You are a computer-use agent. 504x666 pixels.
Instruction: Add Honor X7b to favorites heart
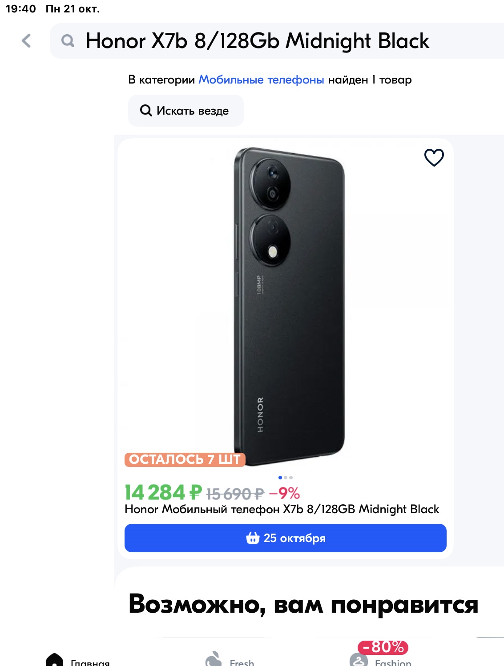click(434, 157)
